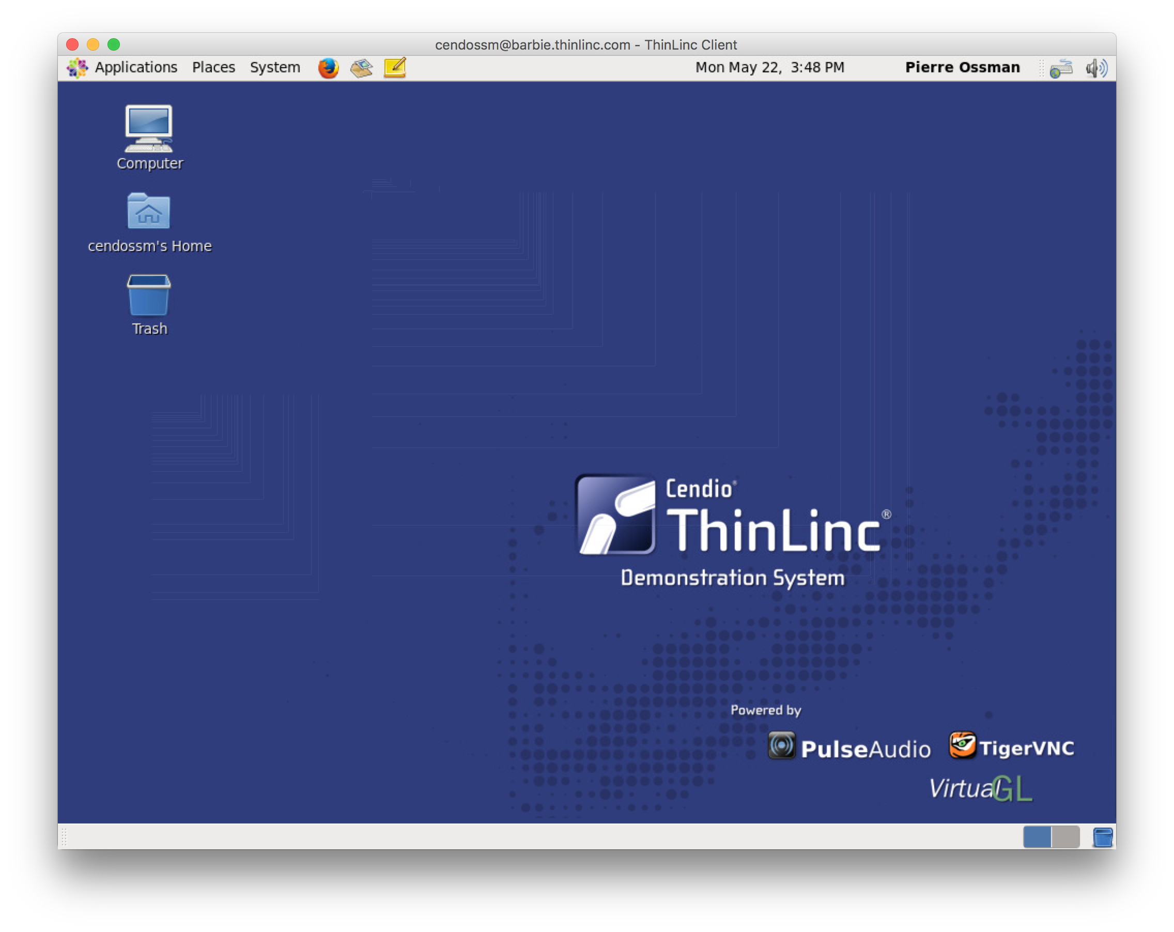Open the Applications menu
1174x932 pixels.
click(x=135, y=68)
